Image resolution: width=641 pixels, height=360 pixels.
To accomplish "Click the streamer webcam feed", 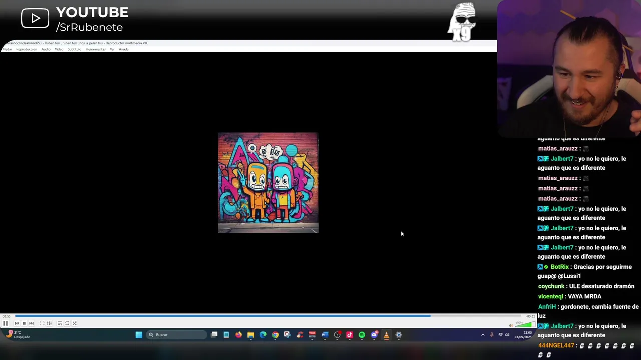I will [x=569, y=69].
